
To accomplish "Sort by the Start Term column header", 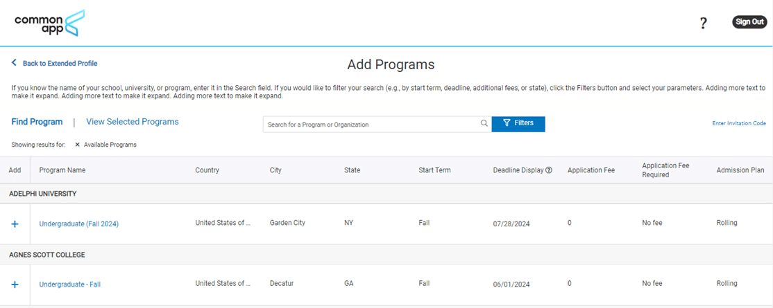I will (x=434, y=170).
